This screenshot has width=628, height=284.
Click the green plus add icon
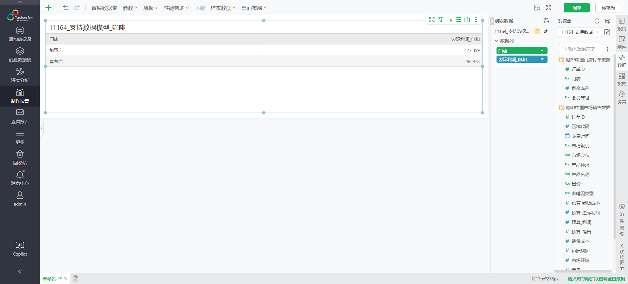tap(48, 8)
